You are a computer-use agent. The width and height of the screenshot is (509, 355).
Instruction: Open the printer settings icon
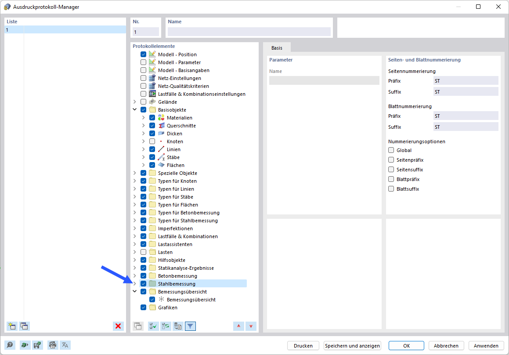[53, 345]
